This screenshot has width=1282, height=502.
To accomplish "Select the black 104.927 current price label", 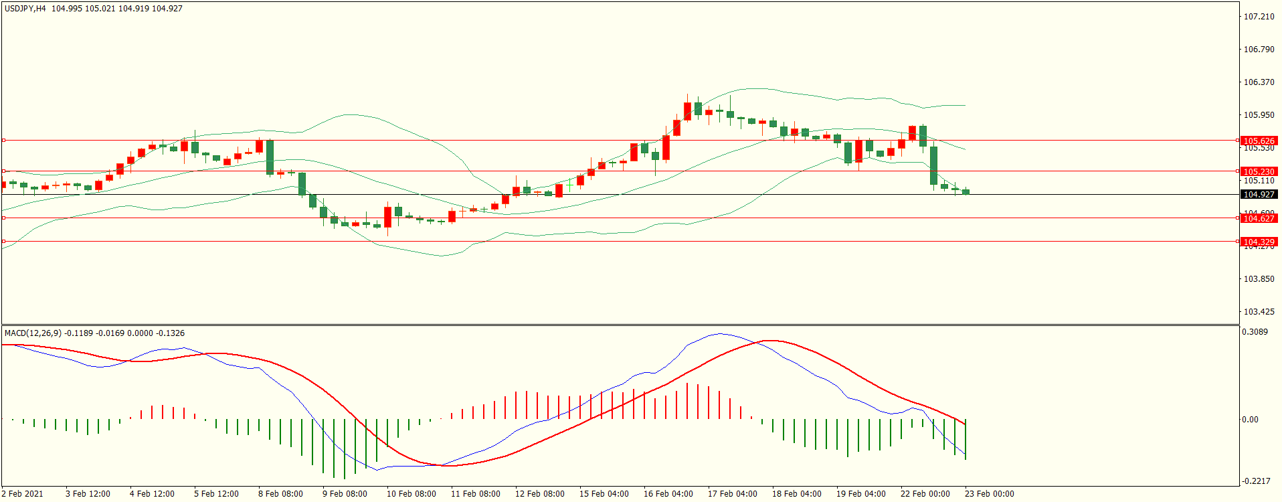I will (1258, 195).
